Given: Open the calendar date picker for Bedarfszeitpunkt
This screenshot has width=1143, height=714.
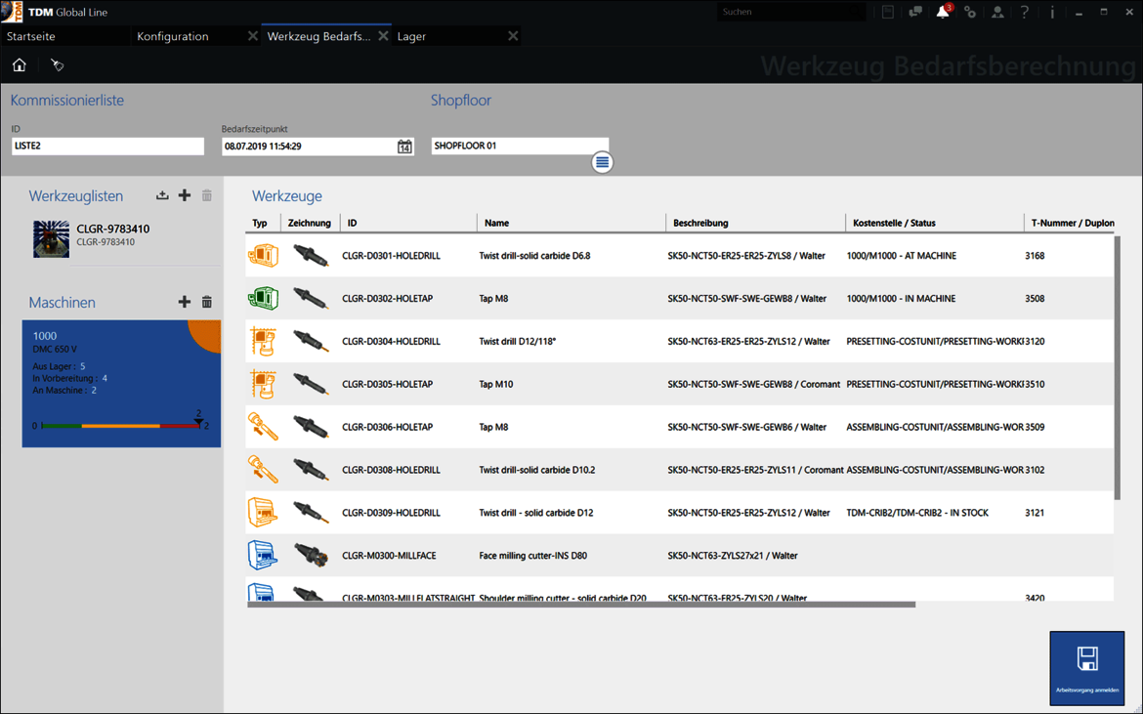Looking at the screenshot, I should click(404, 147).
